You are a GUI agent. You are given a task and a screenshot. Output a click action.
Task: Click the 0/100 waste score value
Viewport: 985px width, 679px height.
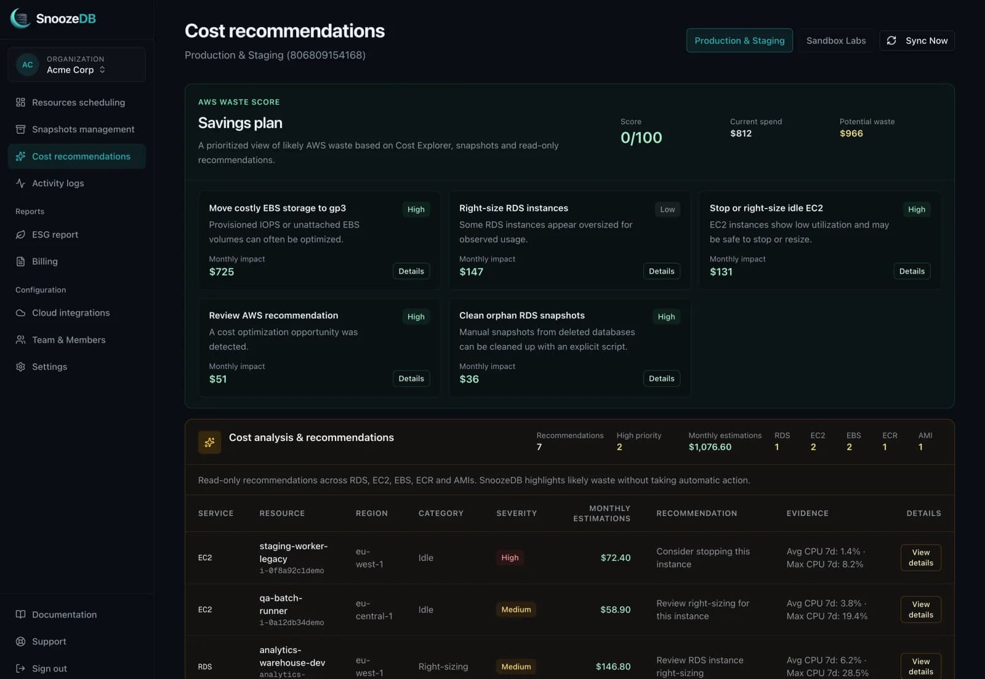tap(641, 138)
